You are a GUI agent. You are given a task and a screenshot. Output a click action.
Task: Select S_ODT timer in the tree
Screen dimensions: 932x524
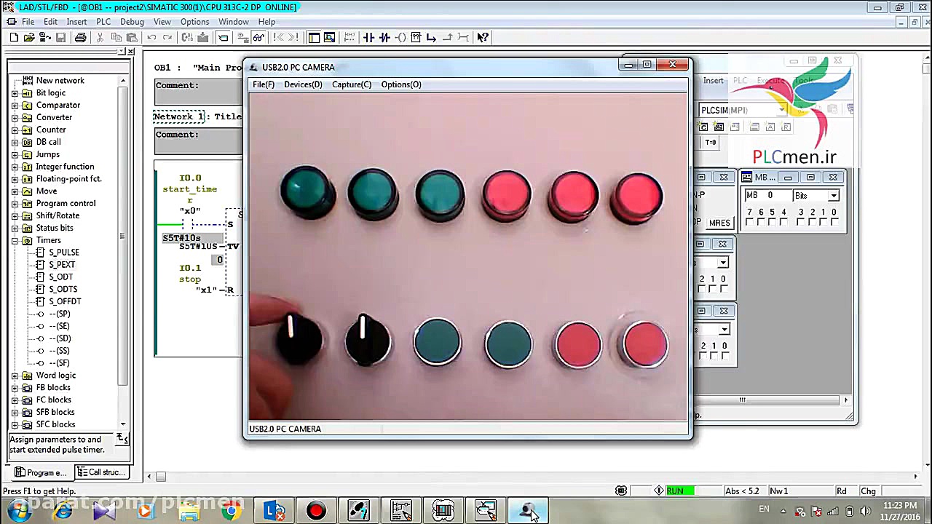click(61, 277)
